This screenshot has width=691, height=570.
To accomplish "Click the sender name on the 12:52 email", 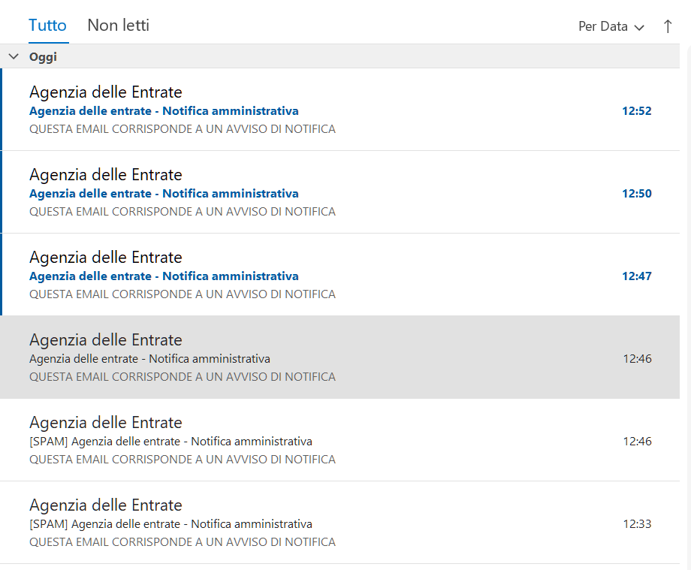I will (x=105, y=92).
